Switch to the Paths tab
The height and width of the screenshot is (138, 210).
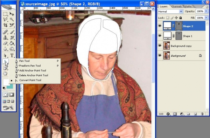[x=188, y=6]
